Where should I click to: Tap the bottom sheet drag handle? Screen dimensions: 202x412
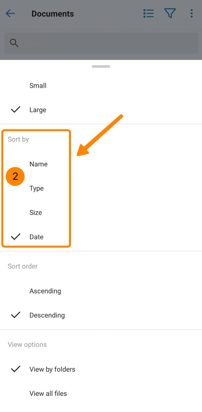(x=101, y=66)
